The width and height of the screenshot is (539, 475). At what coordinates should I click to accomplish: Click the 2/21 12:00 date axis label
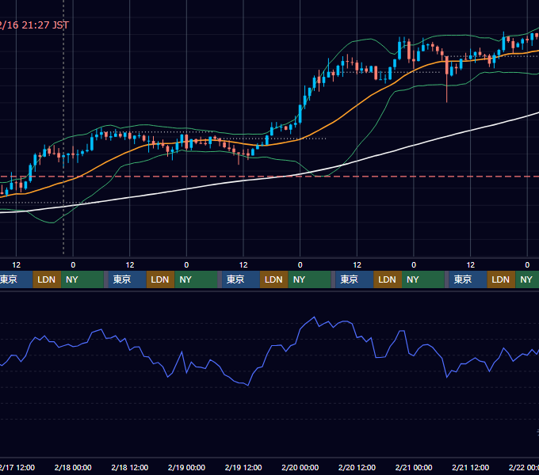click(x=470, y=467)
